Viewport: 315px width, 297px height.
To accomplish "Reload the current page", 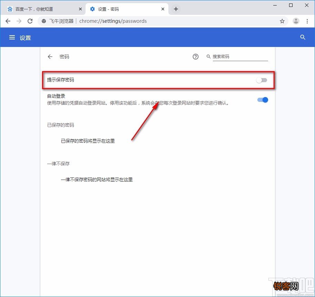I will [x=30, y=21].
